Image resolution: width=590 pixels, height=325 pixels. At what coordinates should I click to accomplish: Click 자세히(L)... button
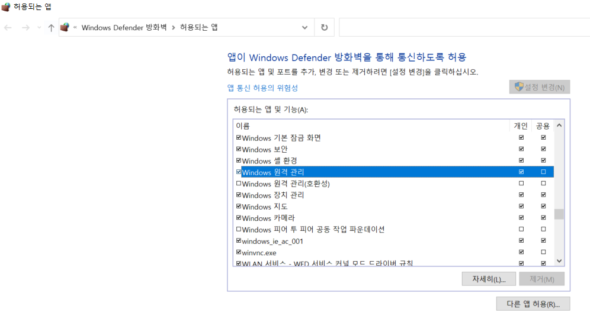coord(489,279)
